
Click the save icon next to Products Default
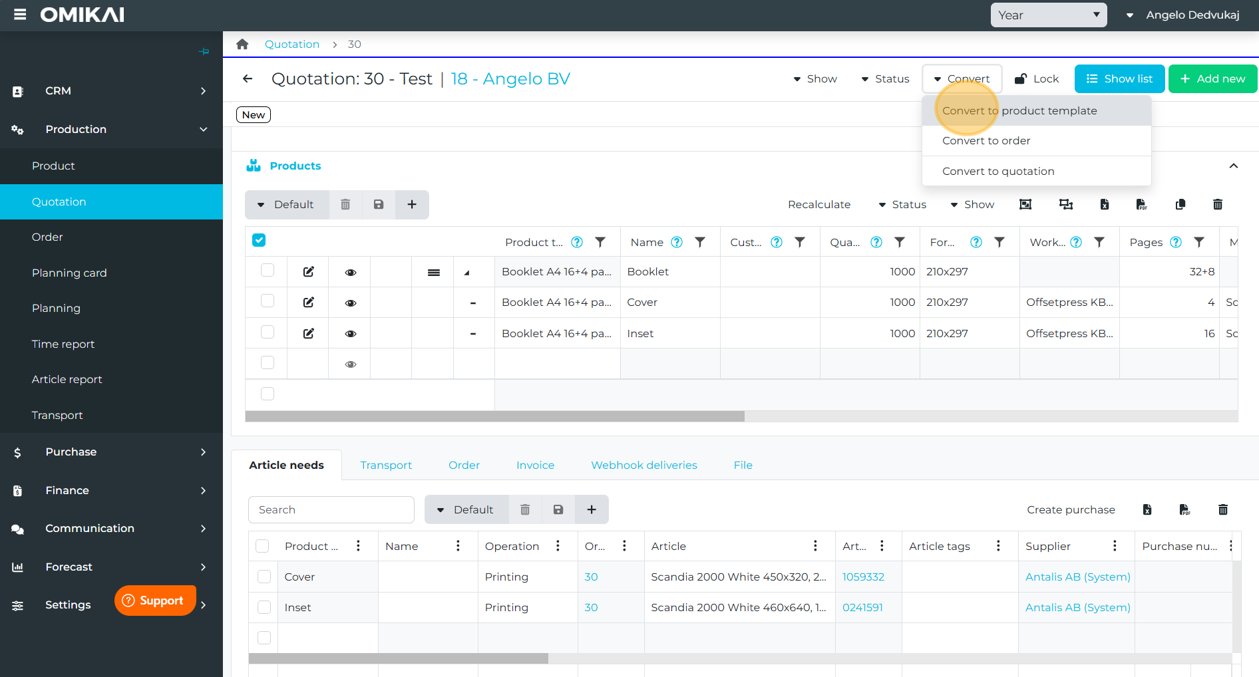click(x=378, y=204)
